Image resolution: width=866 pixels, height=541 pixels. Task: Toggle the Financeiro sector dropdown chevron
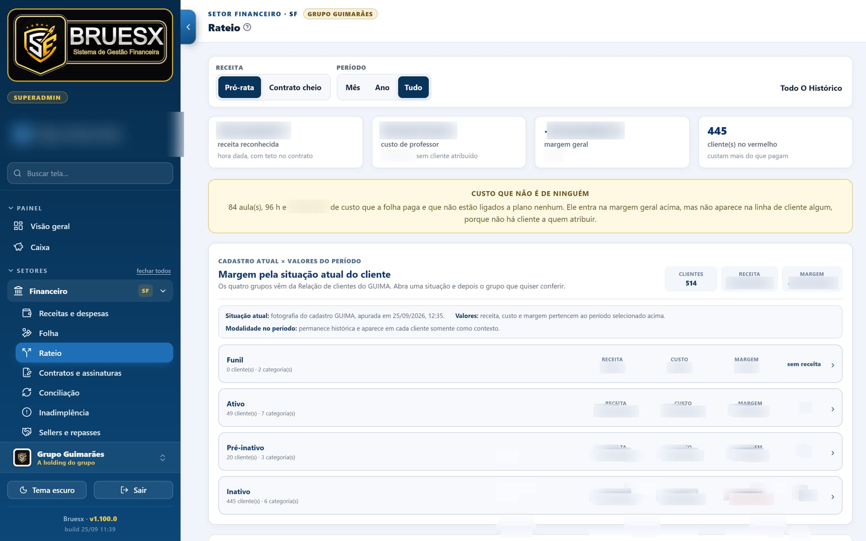[x=163, y=291]
